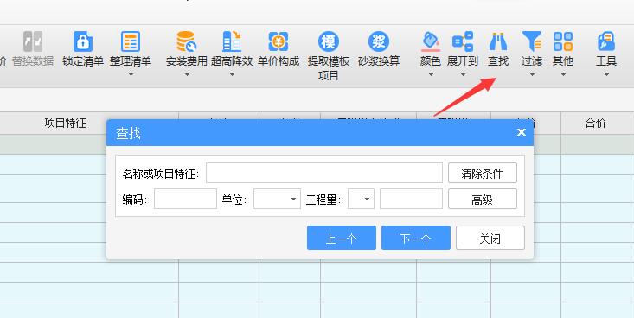Click 提取模板项目 template extraction icon

coord(329,41)
